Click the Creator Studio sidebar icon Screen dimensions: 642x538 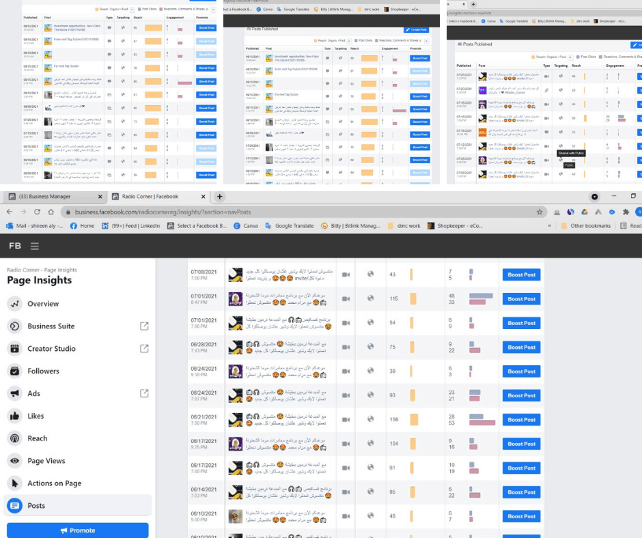pyautogui.click(x=15, y=348)
